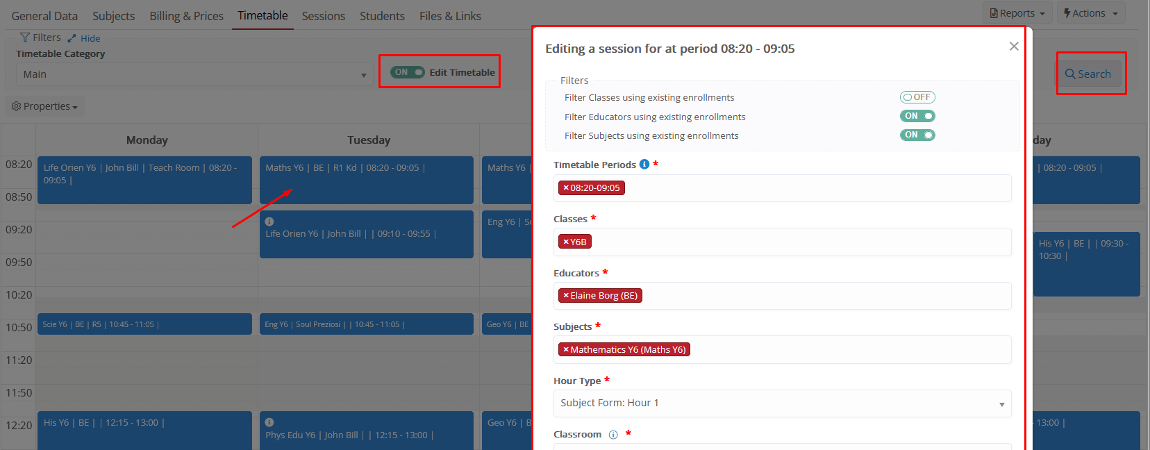1150x450 pixels.
Task: Remove the Y6B class tag
Action: point(566,242)
